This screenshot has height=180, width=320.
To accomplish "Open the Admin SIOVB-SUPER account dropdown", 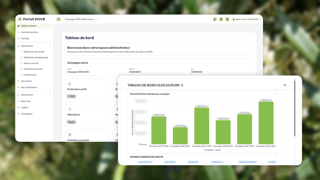I will [247, 19].
